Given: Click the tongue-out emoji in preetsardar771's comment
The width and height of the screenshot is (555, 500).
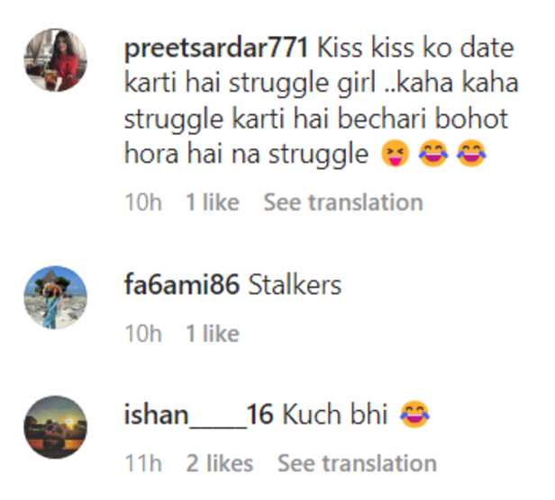Looking at the screenshot, I should tap(394, 156).
